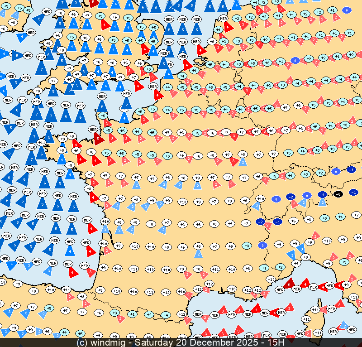Click light blue 2 arrow southeast of Corsica
This screenshot has height=347, width=362.
[344, 325]
